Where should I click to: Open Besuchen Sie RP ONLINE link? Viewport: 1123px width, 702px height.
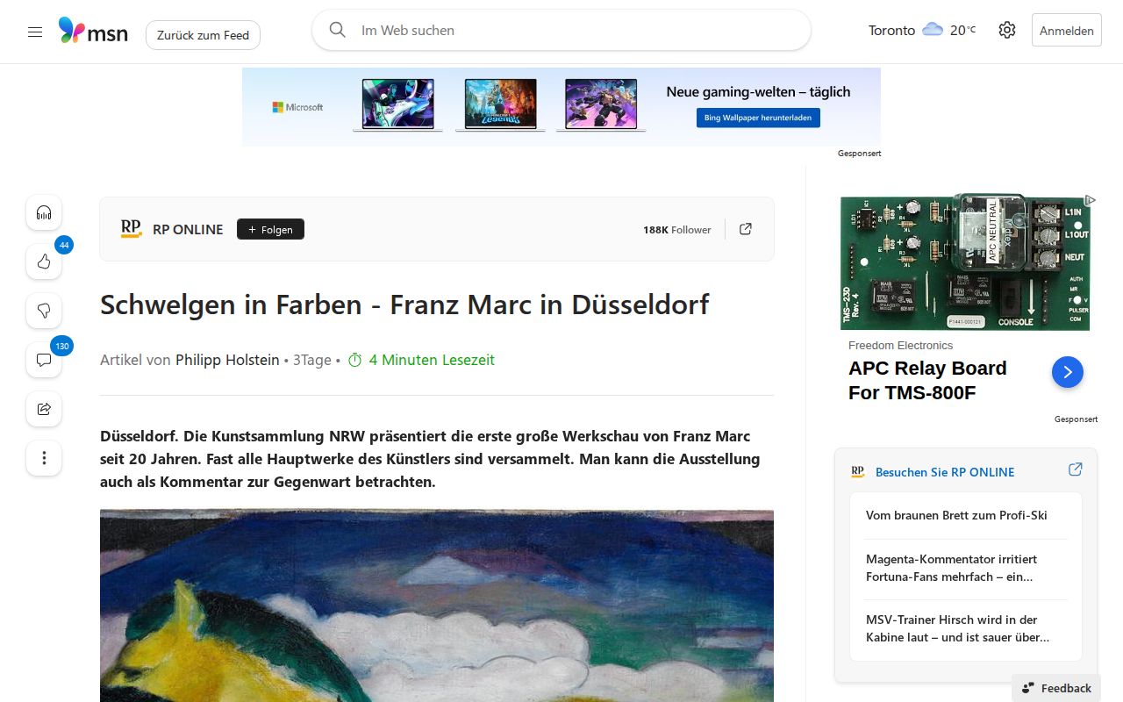[945, 472]
